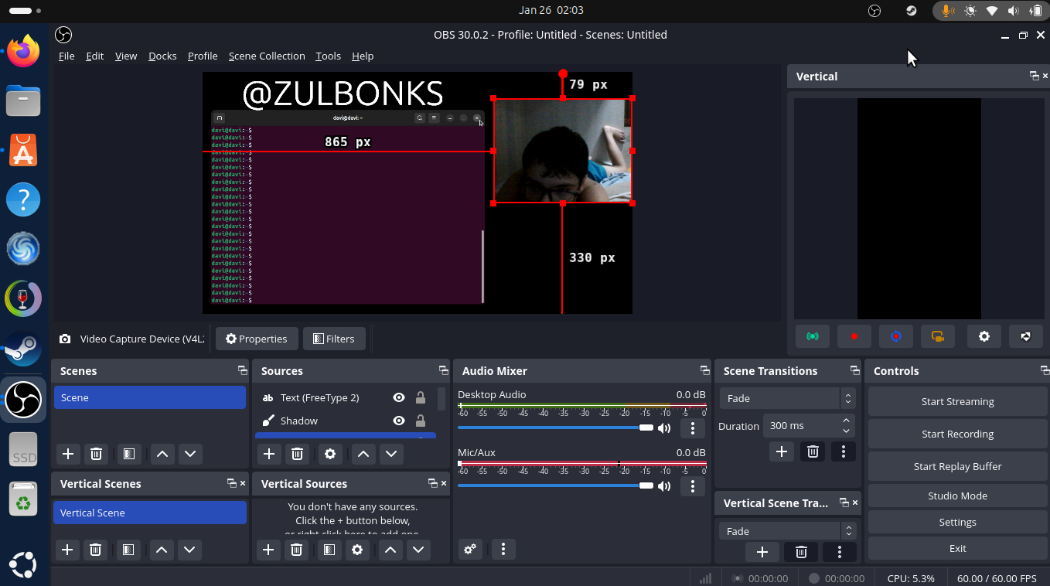
Task: Unlock the Shadow source
Action: pos(421,421)
